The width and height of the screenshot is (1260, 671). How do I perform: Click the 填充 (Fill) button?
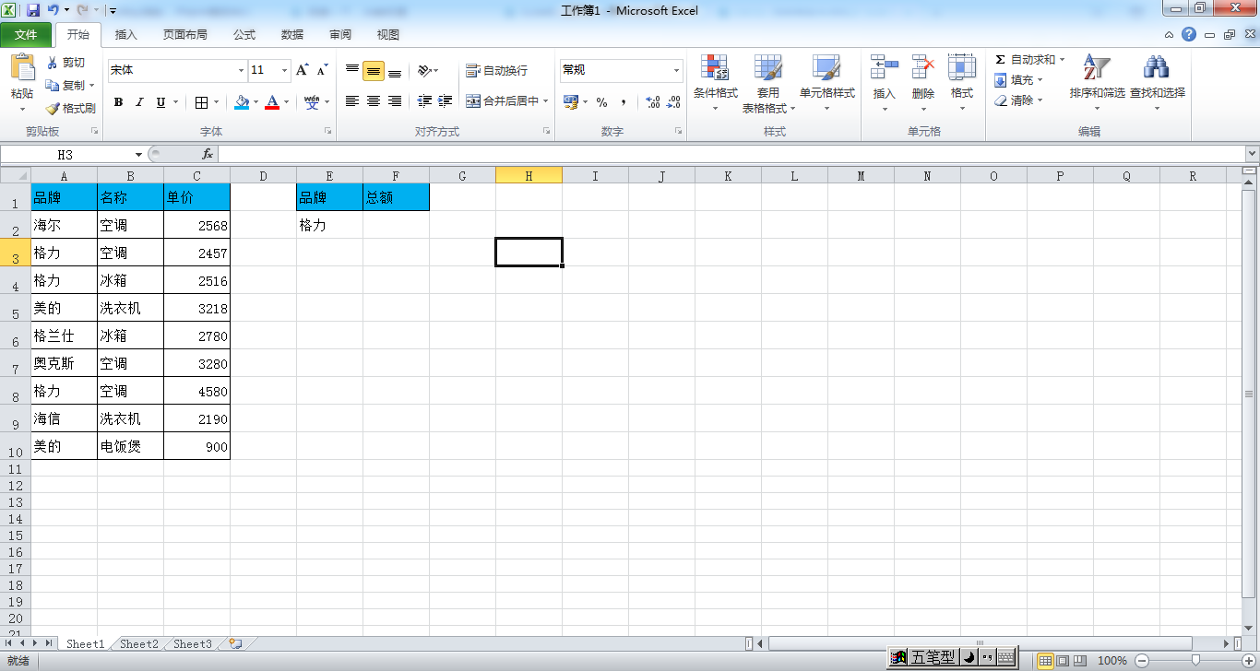pyautogui.click(x=1018, y=80)
